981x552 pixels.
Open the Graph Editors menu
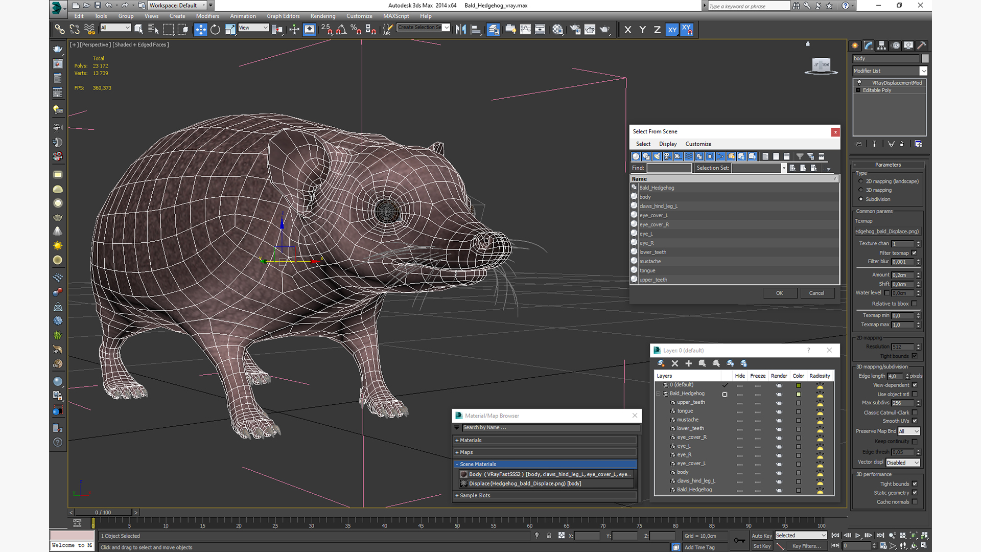click(283, 16)
